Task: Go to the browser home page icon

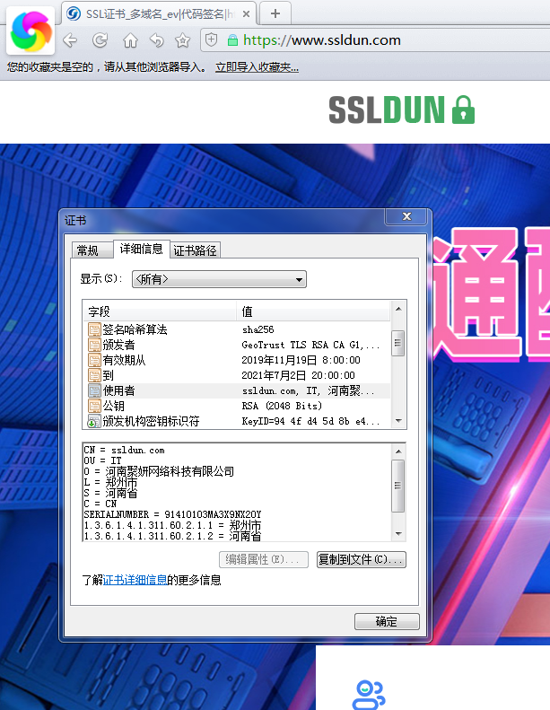Action: pos(130,40)
